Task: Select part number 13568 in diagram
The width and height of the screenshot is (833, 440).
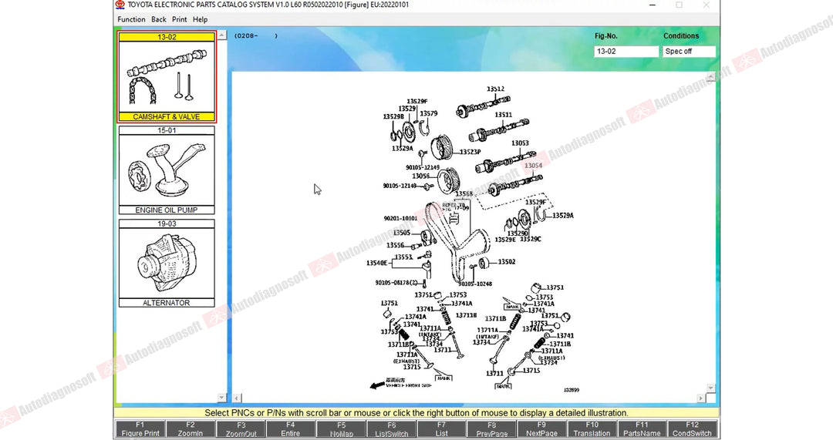Action: coord(464,193)
